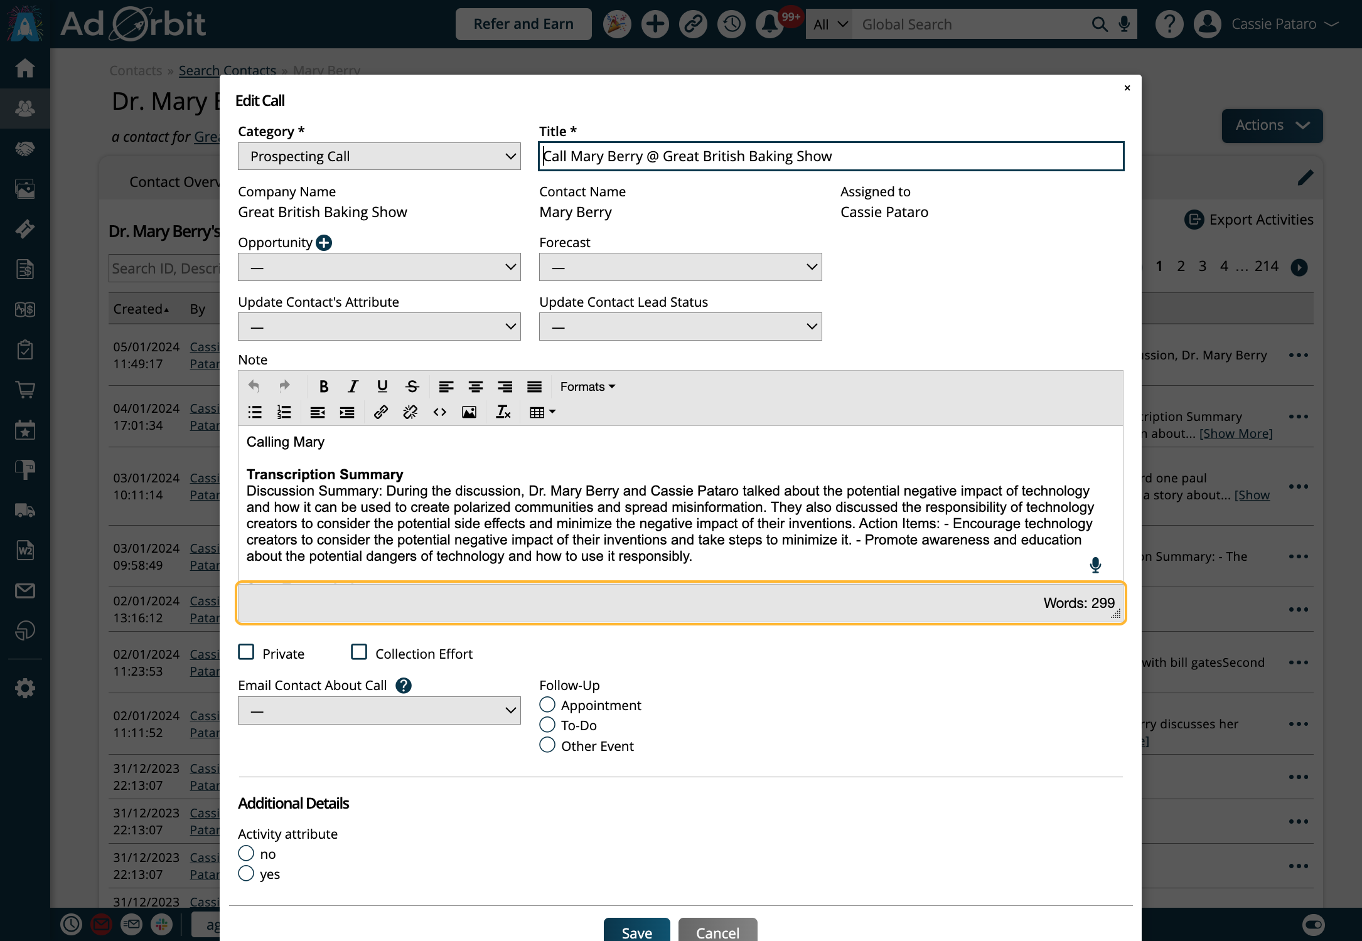Image resolution: width=1362 pixels, height=941 pixels.
Task: Clear formatting in the note
Action: coord(503,412)
